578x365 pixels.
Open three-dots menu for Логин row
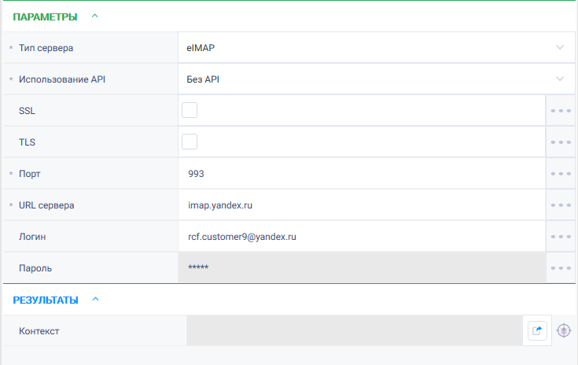coord(561,236)
